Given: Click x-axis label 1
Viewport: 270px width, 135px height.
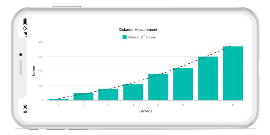Looking at the screenshot, I should point(58,105).
